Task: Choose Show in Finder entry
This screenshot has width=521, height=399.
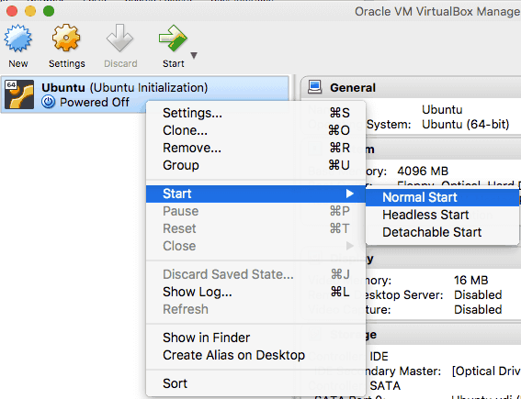Action: coord(255,338)
